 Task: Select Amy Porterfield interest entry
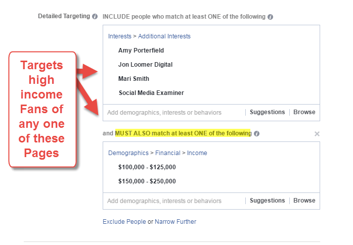[141, 51]
